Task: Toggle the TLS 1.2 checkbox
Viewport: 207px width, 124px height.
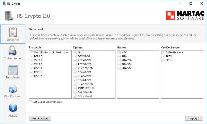Action: (31, 76)
